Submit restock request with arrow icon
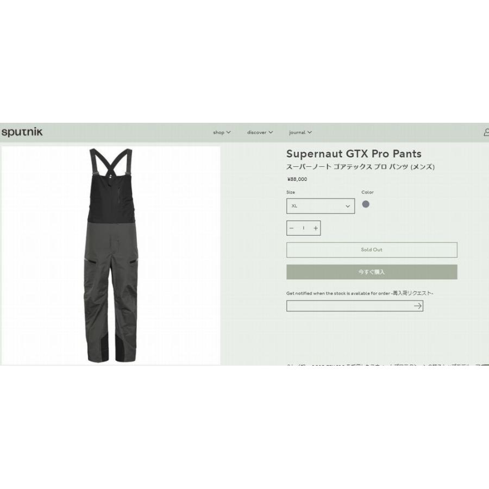This screenshot has width=489, height=489. pyautogui.click(x=418, y=306)
